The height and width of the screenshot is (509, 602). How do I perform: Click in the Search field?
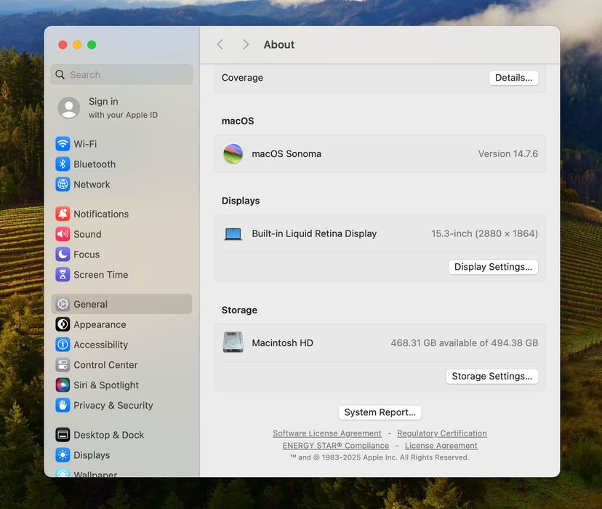[121, 74]
